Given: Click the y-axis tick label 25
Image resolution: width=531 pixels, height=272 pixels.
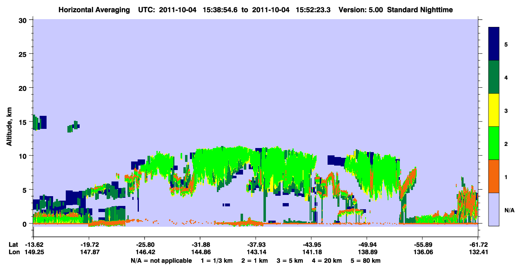Looking at the screenshot, I should pyautogui.click(x=24, y=54).
